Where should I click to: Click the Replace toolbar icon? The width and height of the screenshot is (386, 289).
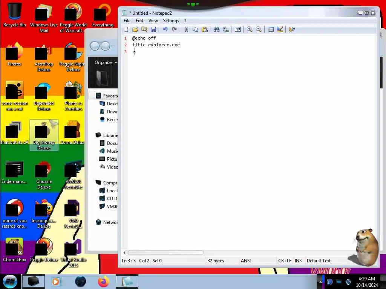tap(226, 29)
